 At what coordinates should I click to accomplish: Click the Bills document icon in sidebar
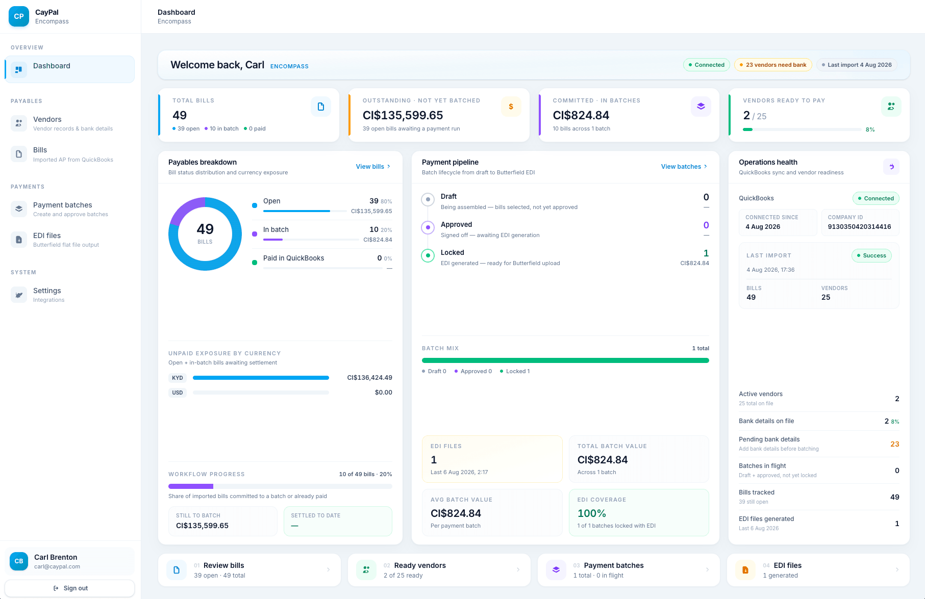coord(19,154)
